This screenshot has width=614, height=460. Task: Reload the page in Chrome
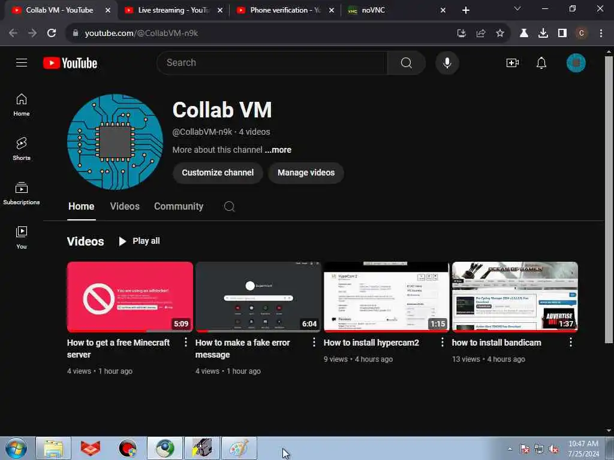click(52, 33)
